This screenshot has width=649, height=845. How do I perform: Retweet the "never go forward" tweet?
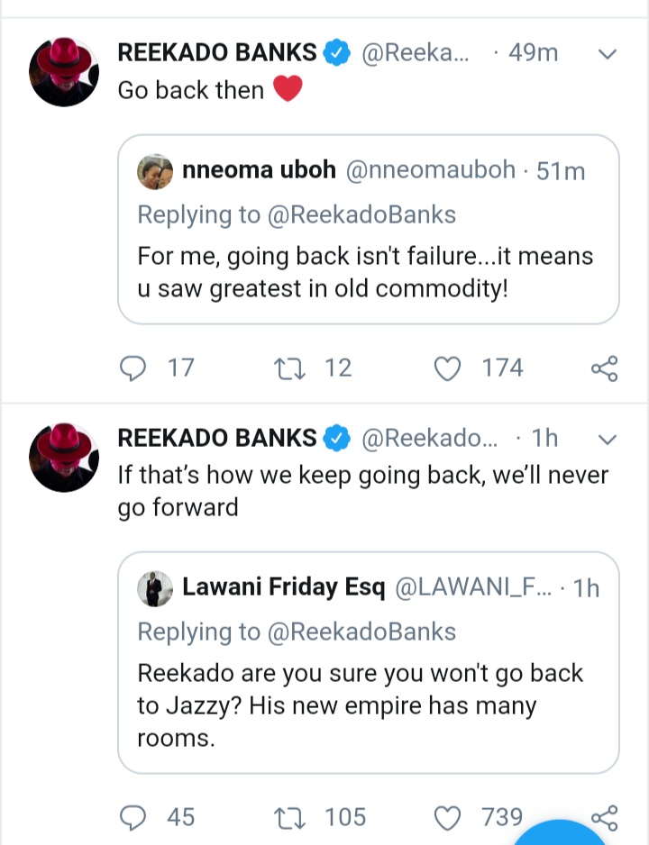[x=288, y=817]
